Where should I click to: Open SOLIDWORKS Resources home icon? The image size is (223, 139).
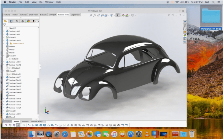(185, 22)
